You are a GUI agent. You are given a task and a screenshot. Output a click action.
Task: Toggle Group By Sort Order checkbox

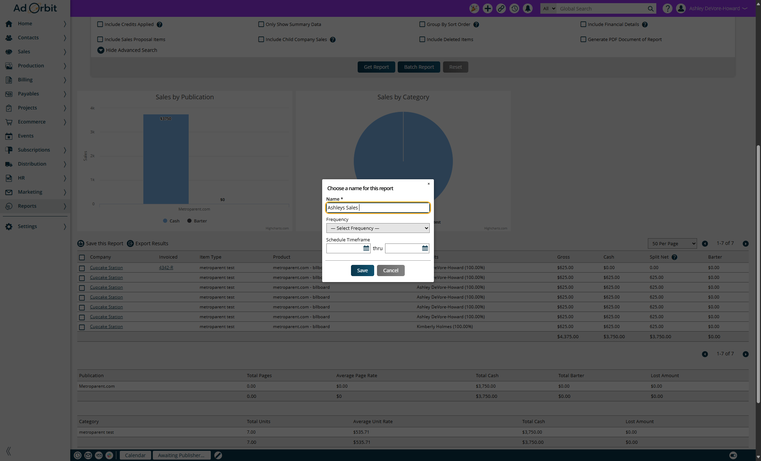(x=422, y=24)
